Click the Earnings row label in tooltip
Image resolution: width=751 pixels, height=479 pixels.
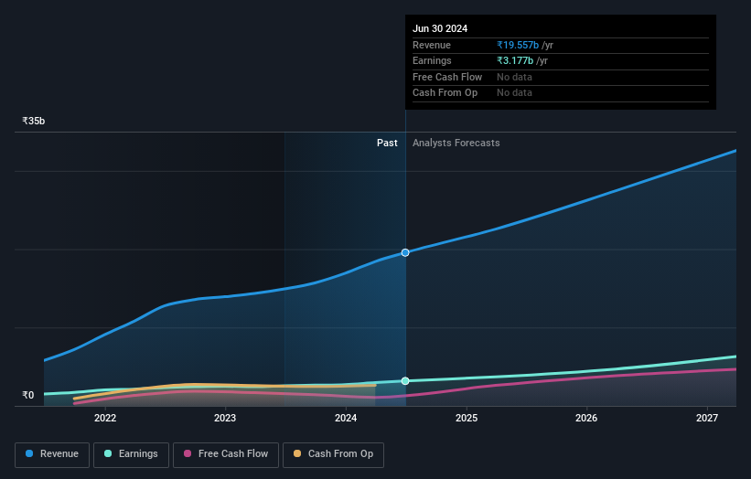432,60
